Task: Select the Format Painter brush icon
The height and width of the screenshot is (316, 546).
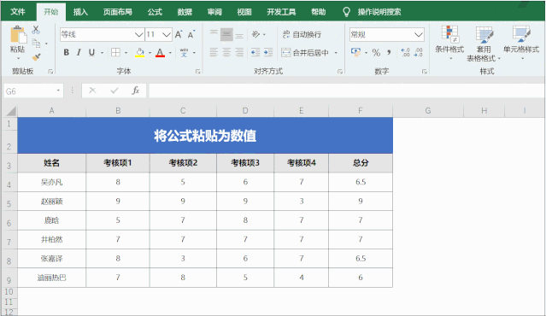Action: click(x=36, y=56)
